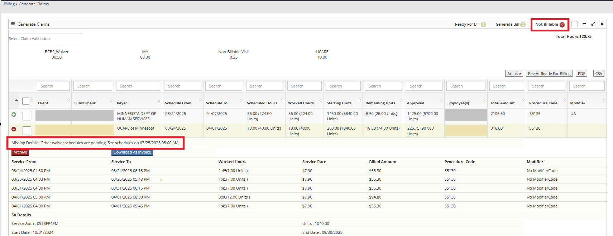Click Revert Ready For Billing button
Screen dimensions: 613x236
549,74
